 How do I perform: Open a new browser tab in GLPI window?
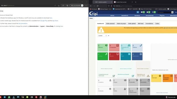tap(136, 2)
